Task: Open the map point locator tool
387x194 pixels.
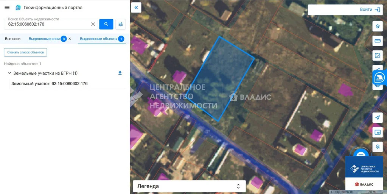Action: (378, 147)
